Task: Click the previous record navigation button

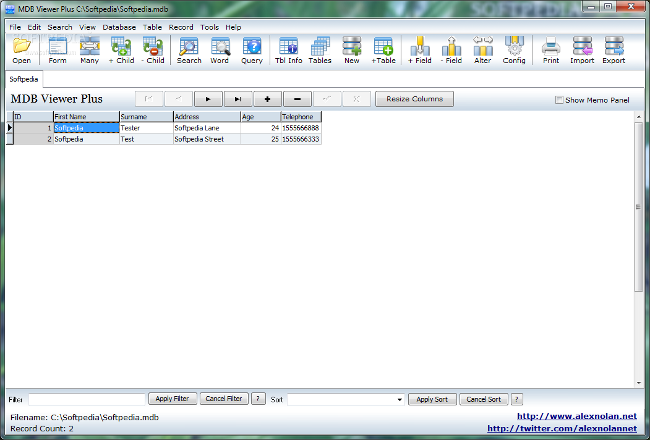Action: (179, 99)
